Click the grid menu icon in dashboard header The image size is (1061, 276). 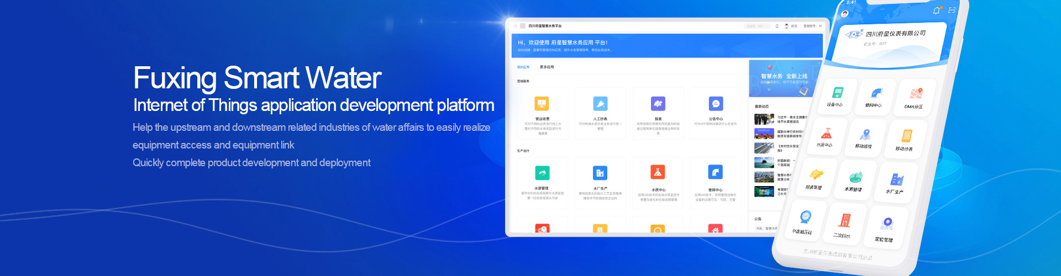click(516, 26)
